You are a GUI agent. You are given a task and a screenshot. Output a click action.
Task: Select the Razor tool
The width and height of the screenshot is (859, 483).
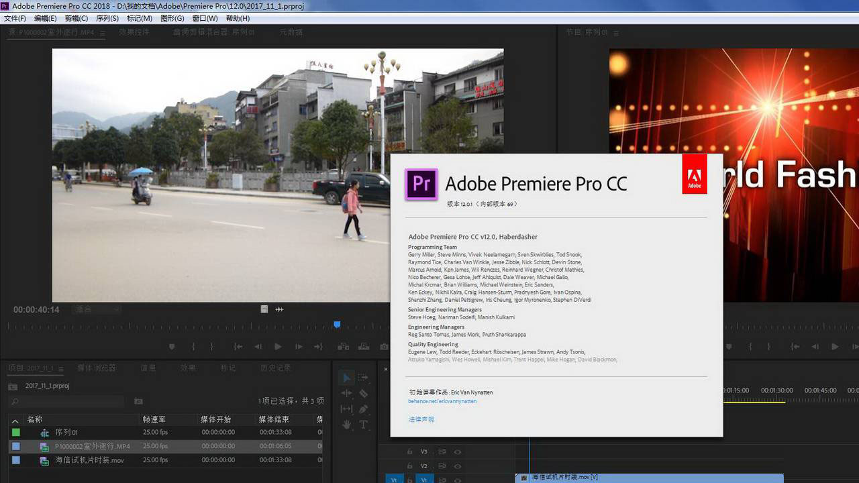point(363,394)
